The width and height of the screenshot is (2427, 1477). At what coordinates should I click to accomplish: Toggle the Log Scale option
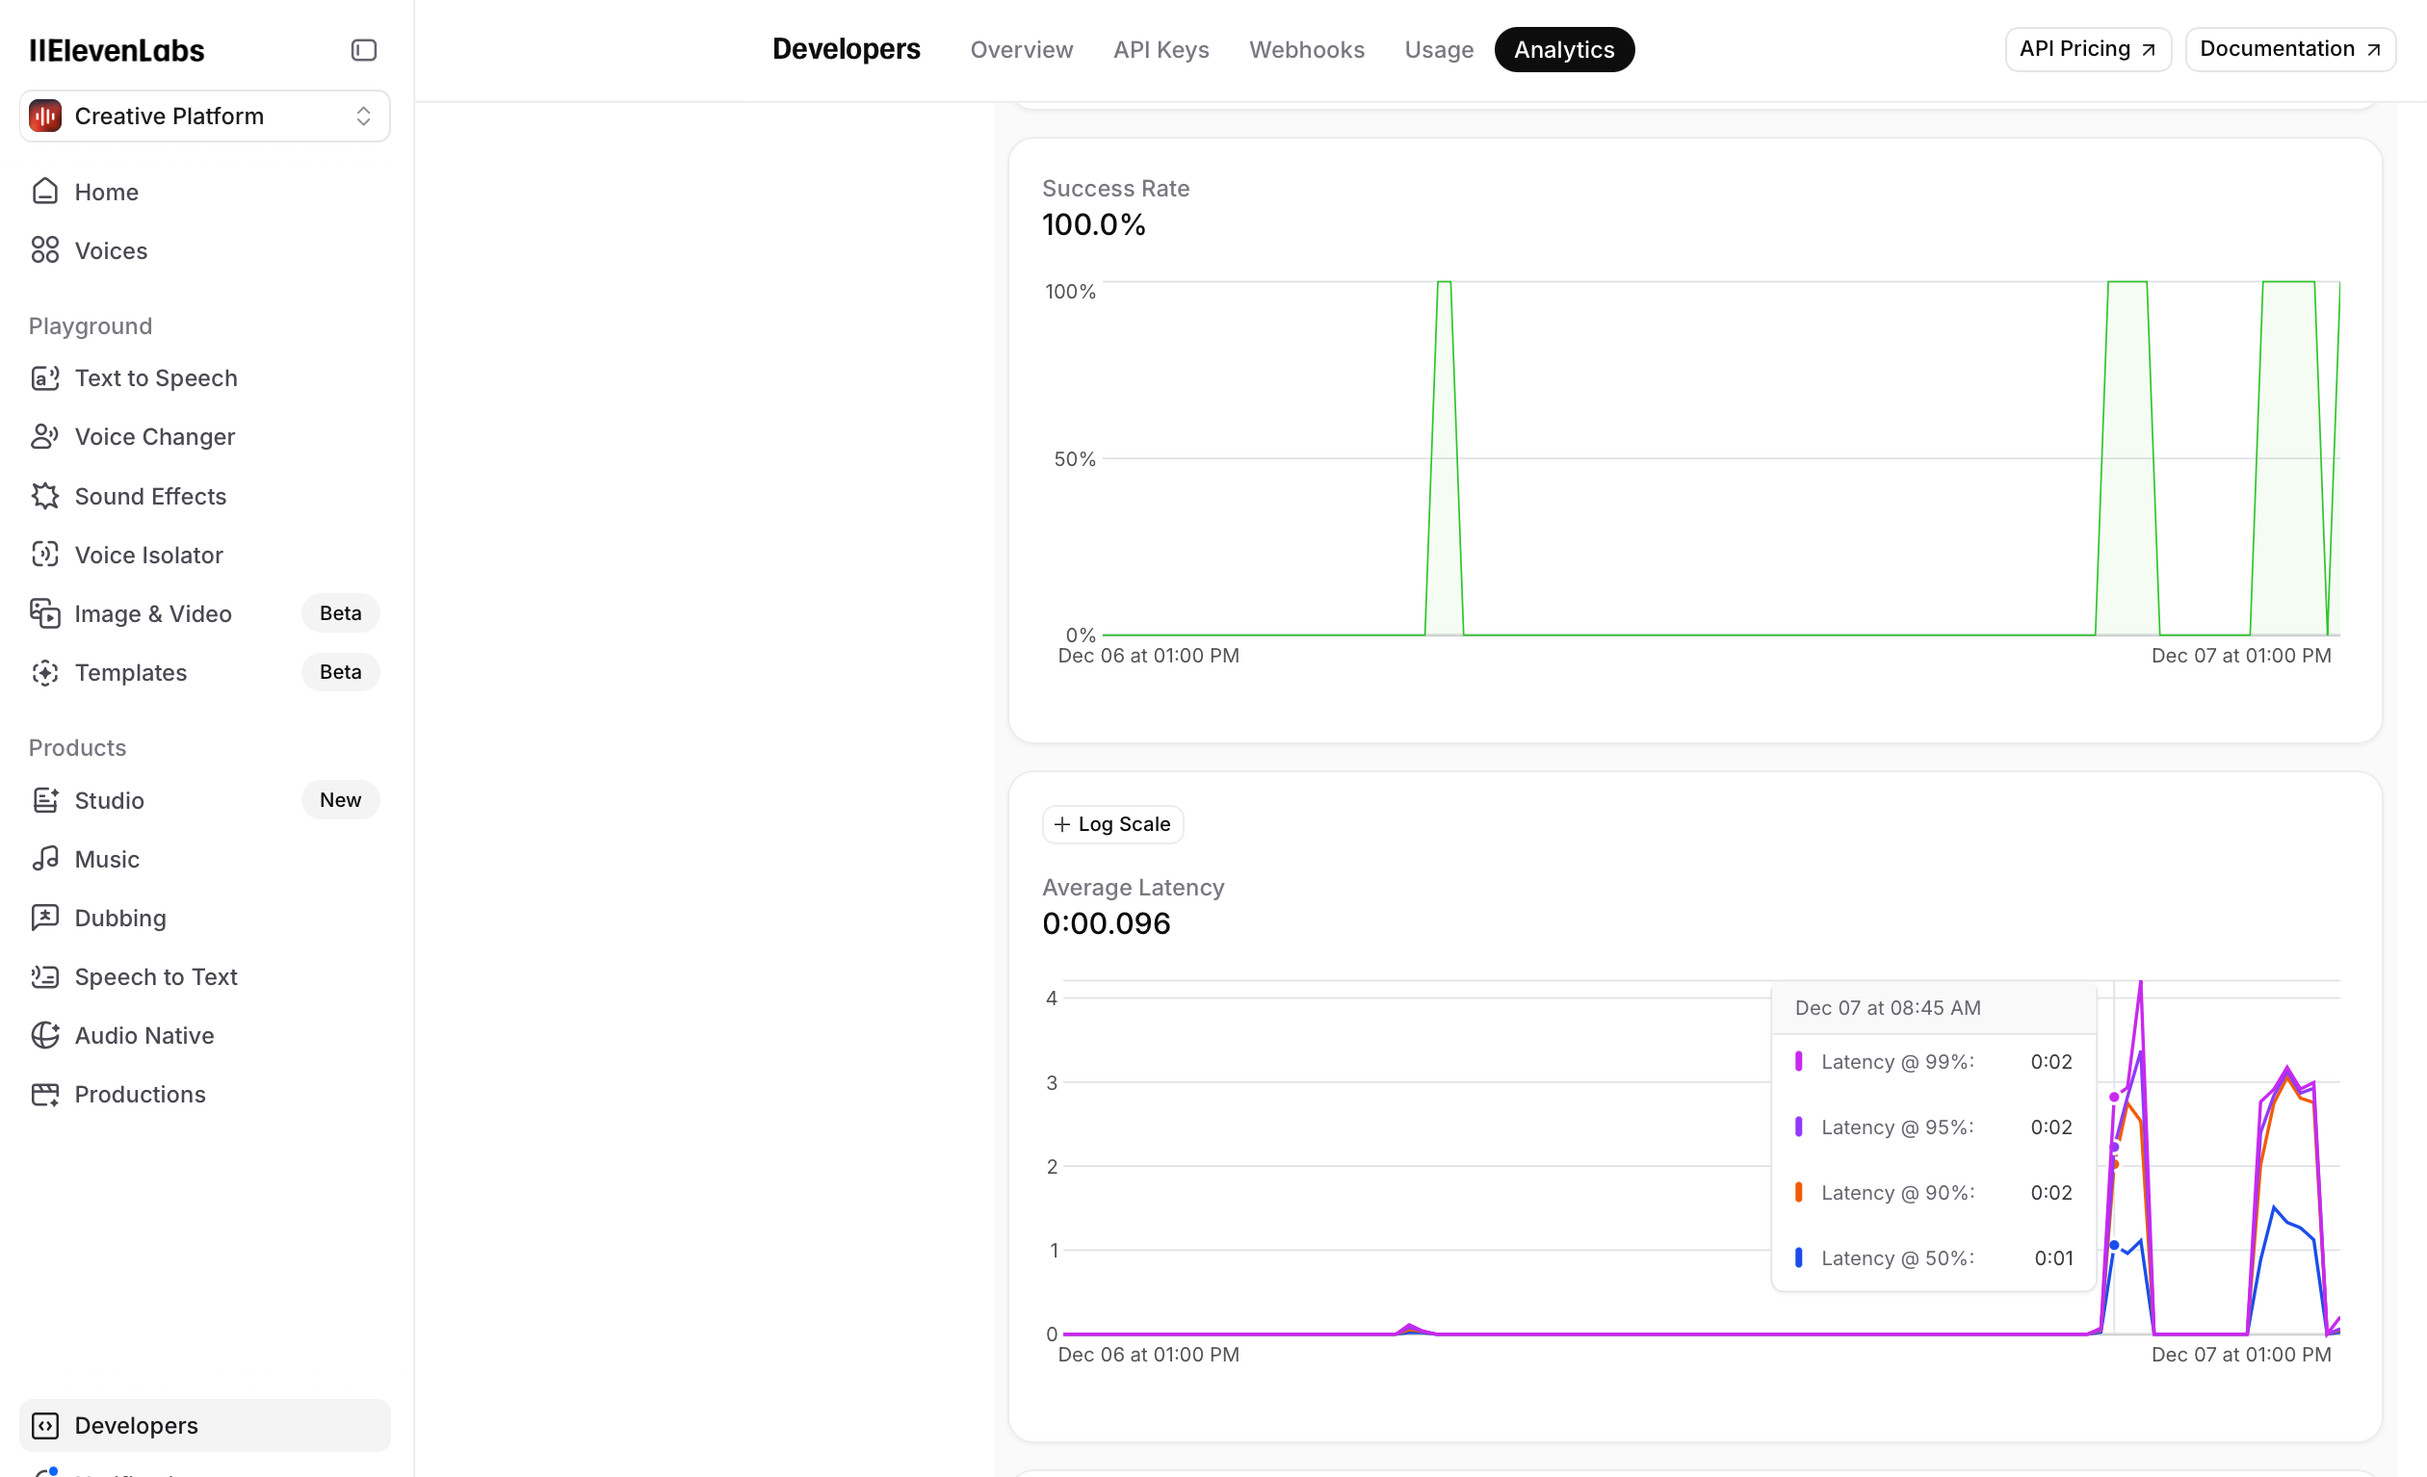pos(1112,824)
